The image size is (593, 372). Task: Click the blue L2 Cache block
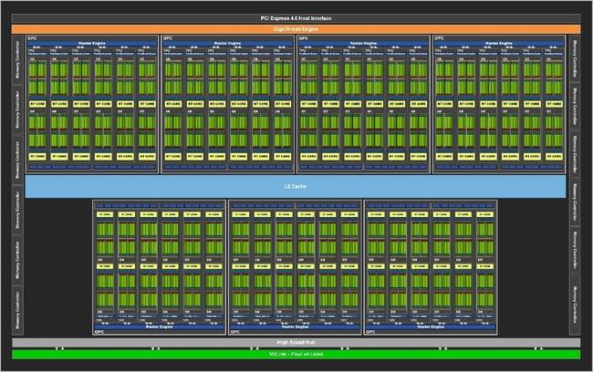(x=296, y=186)
